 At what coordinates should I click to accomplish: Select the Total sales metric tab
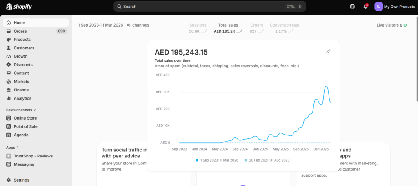(x=228, y=28)
